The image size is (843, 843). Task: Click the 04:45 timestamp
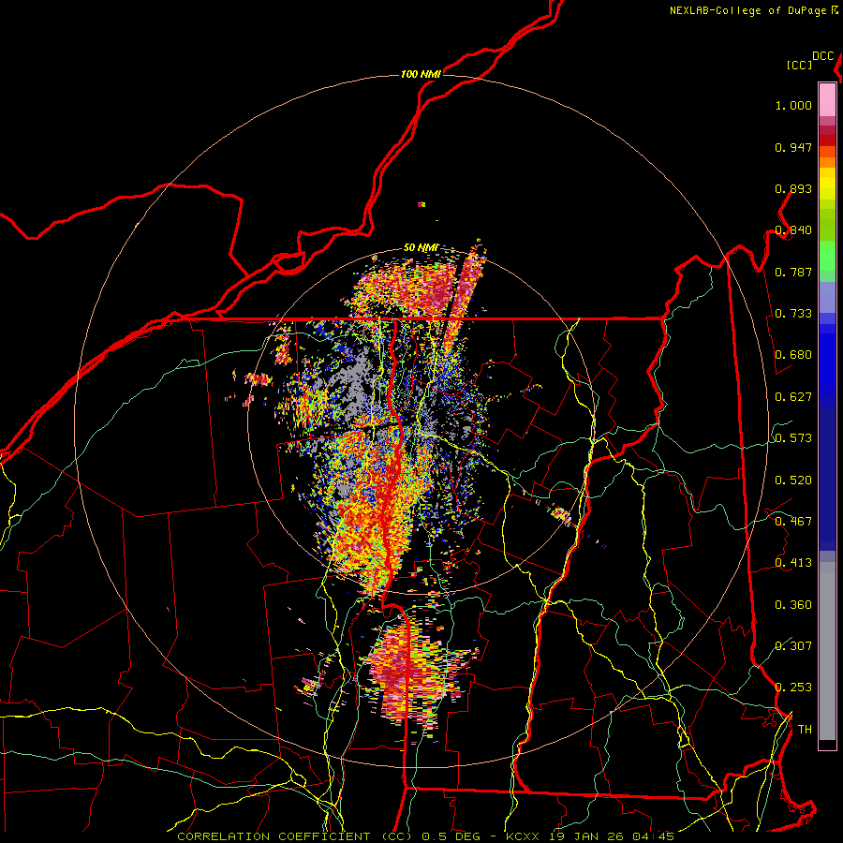click(651, 836)
